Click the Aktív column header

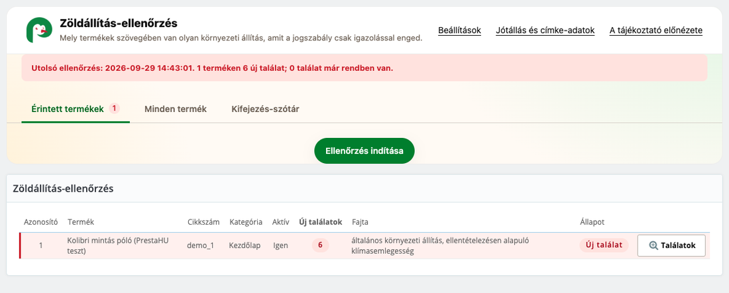tap(281, 222)
